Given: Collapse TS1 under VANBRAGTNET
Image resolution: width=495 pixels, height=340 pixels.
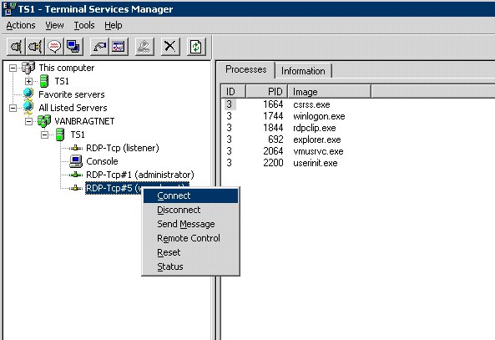Looking at the screenshot, I should (x=44, y=134).
